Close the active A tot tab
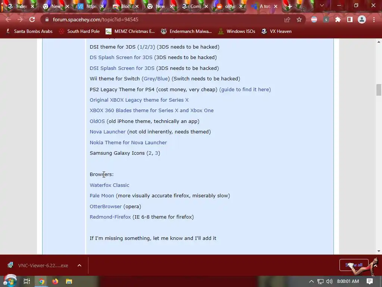The height and width of the screenshot is (287, 382). [276, 7]
